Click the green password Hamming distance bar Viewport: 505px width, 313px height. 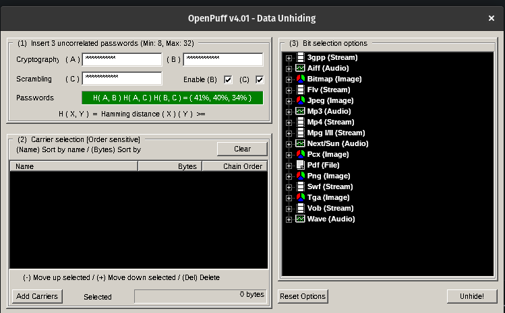172,98
